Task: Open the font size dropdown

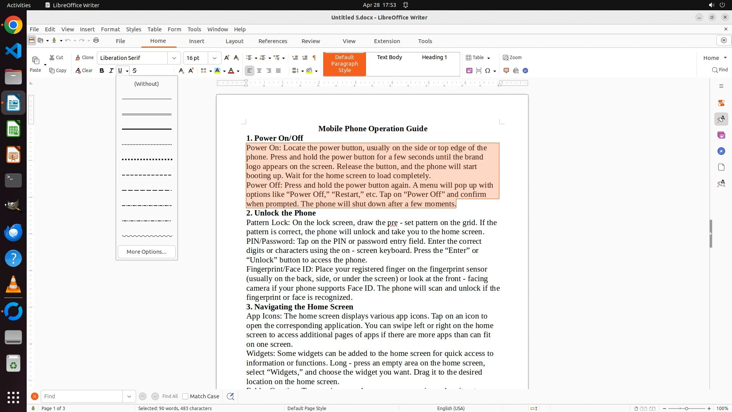Action: [215, 58]
